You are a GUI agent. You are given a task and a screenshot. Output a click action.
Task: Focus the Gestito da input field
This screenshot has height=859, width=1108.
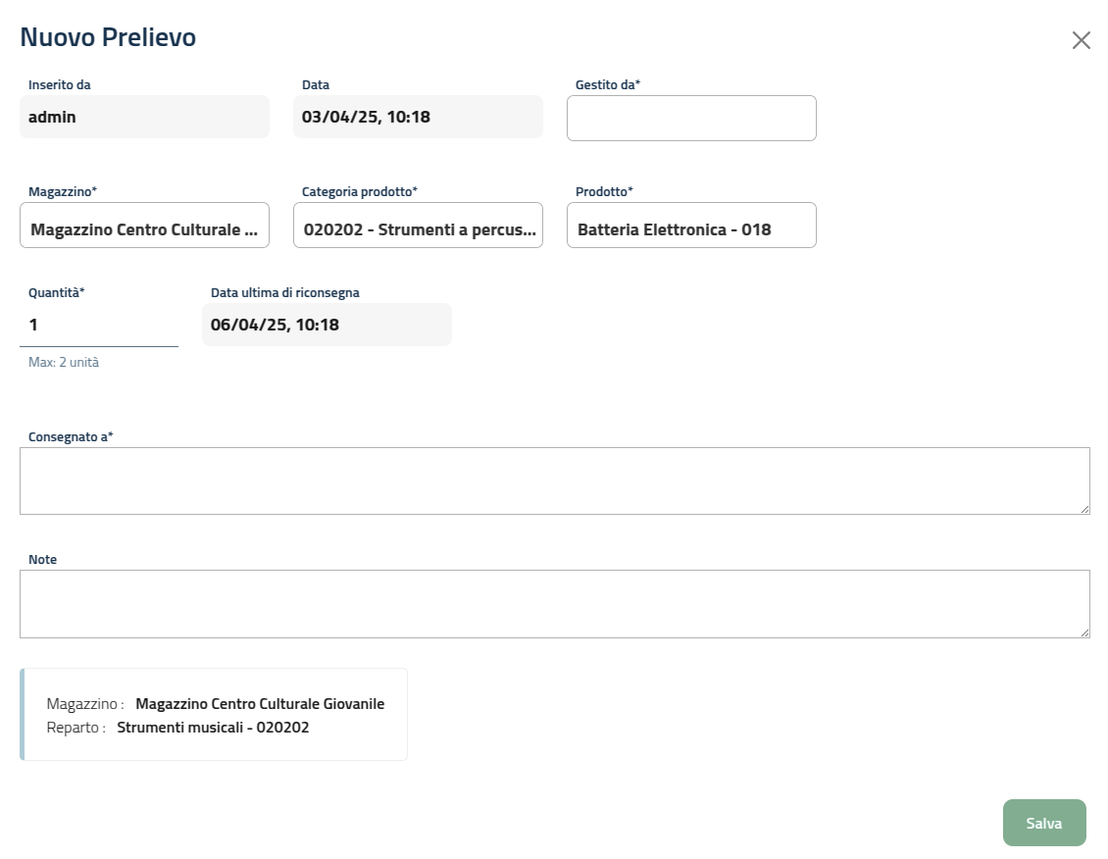[x=691, y=119]
